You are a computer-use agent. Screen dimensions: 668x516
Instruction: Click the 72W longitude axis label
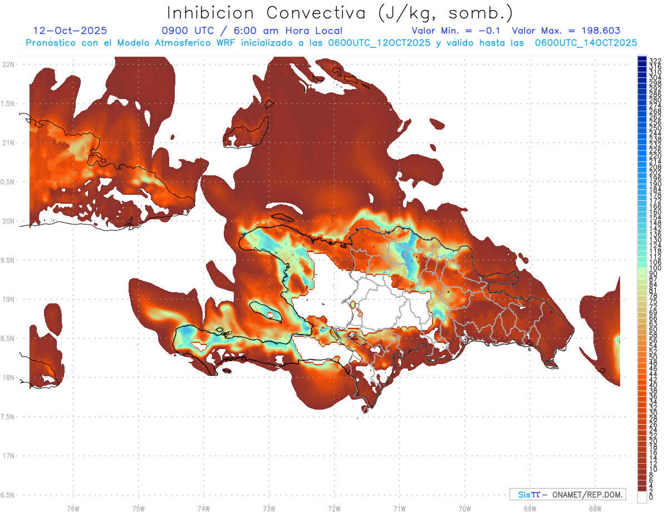coord(334,508)
